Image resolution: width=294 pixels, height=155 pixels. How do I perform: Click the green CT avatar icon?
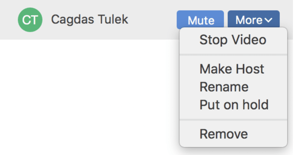(30, 20)
